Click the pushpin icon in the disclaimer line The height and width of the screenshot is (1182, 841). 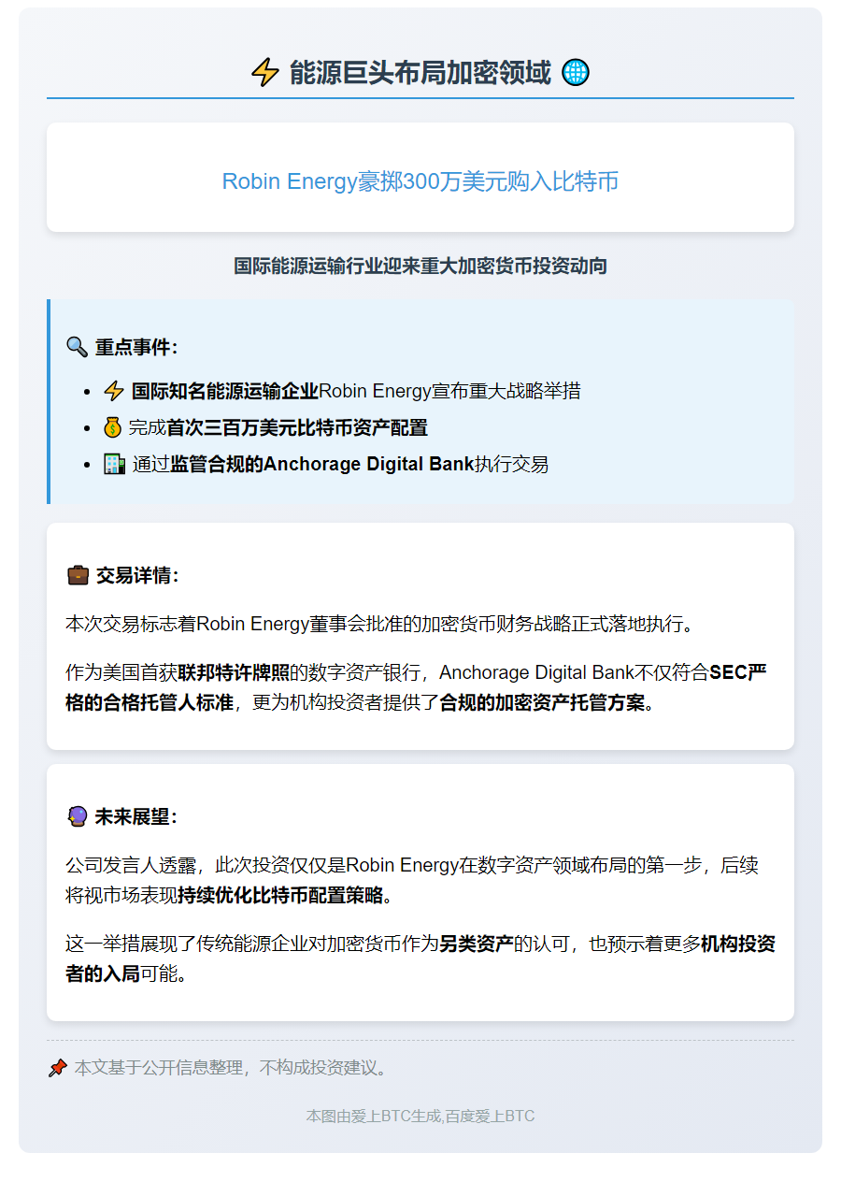click(58, 1067)
